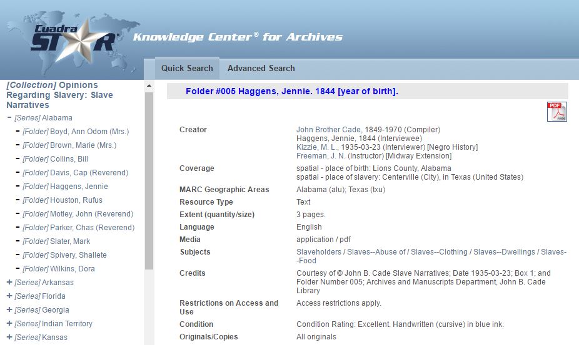Expand the Indian Territory series
This screenshot has width=579, height=345.
(x=9, y=323)
